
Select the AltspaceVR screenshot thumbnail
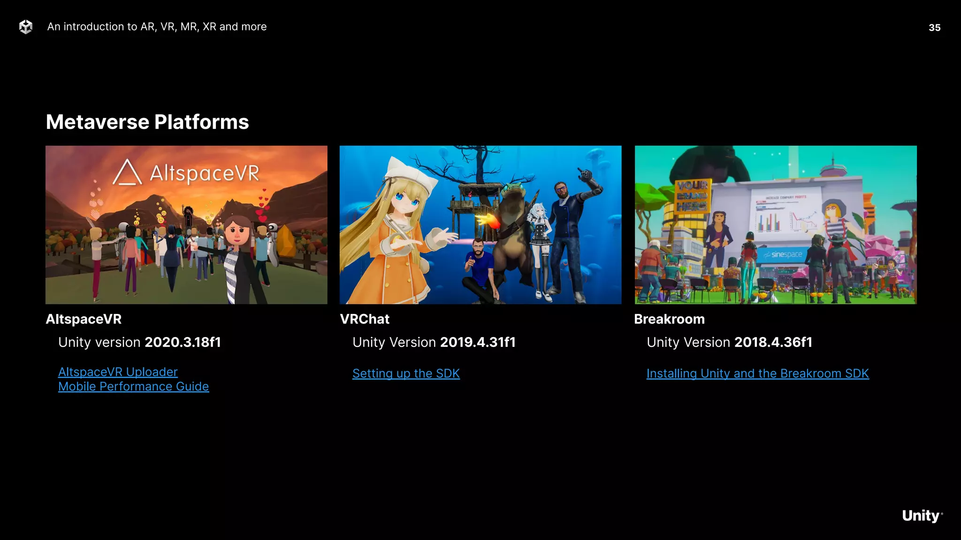click(x=186, y=225)
